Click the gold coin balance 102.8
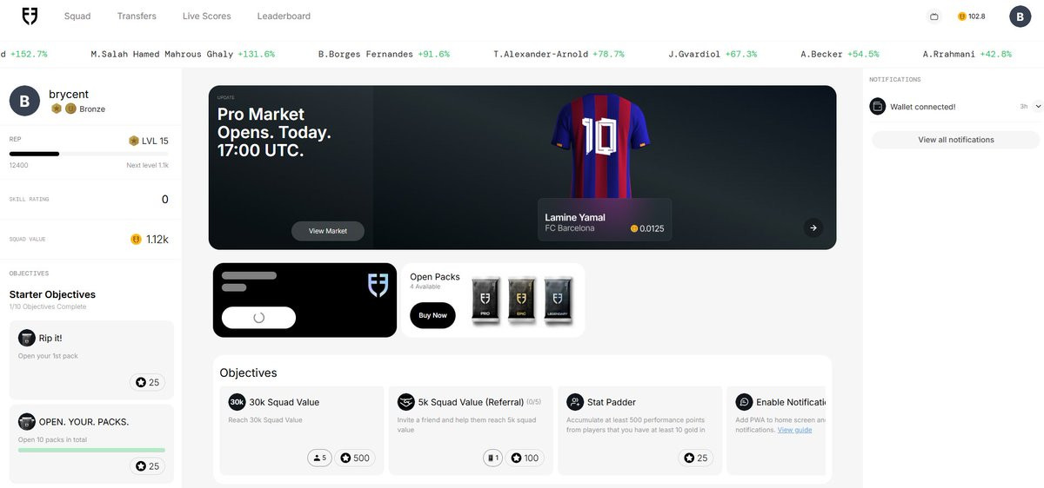 [x=972, y=16]
